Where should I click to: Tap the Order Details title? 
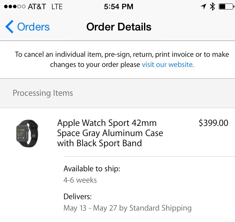[119, 27]
